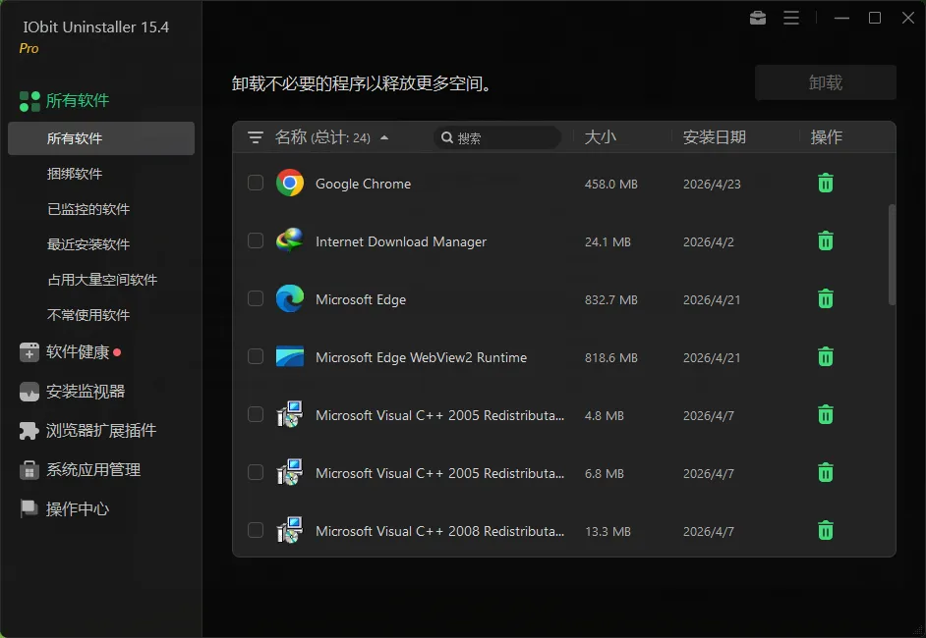Click the Microsoft Edge WebView2 Runtime name
Viewport: 926px width, 638px height.
(421, 357)
